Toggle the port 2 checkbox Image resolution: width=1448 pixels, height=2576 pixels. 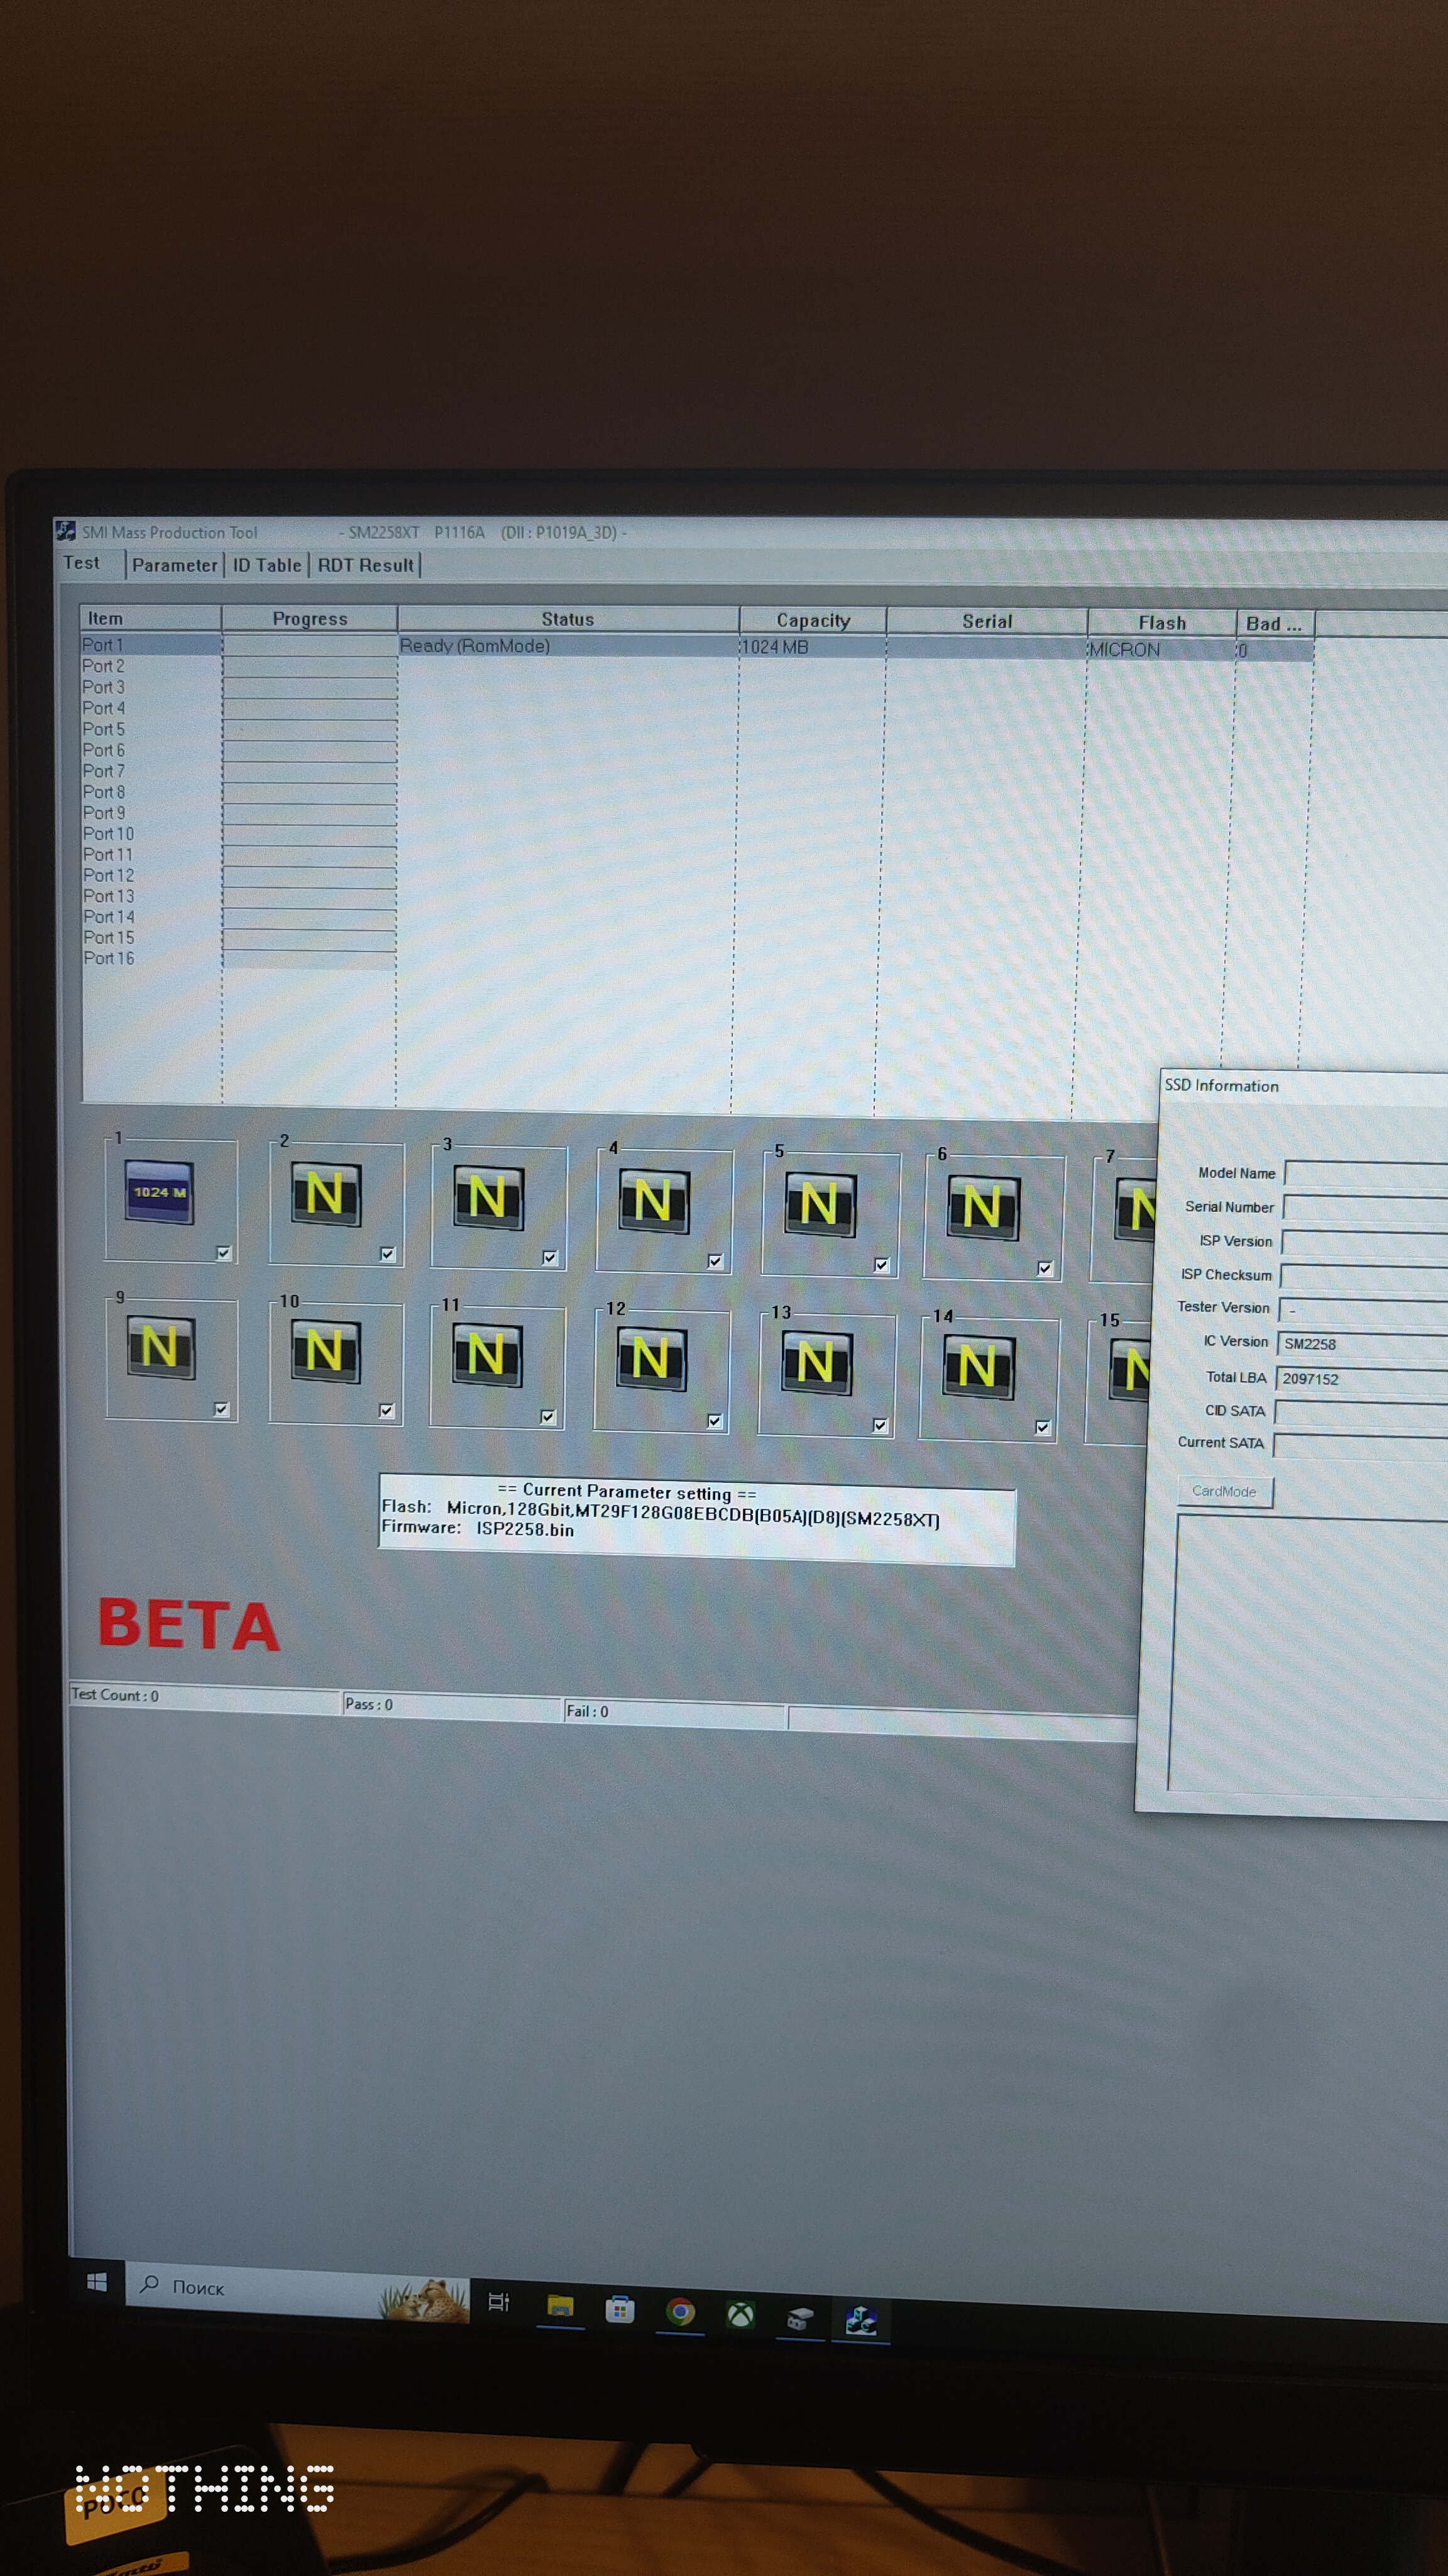pyautogui.click(x=388, y=1254)
